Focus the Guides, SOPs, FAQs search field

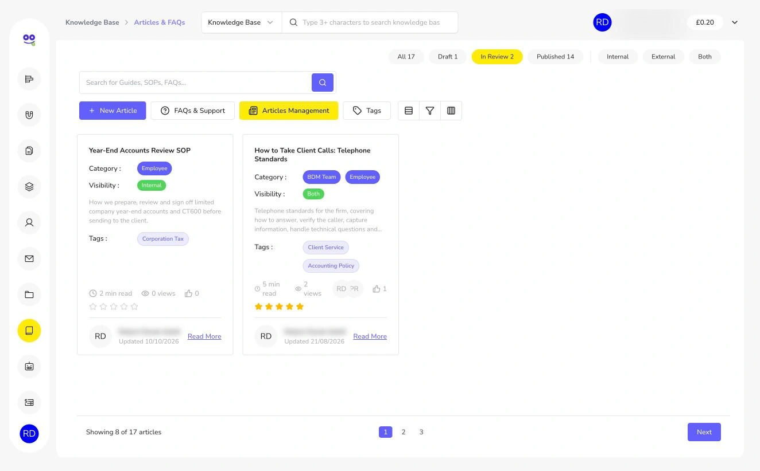(195, 83)
